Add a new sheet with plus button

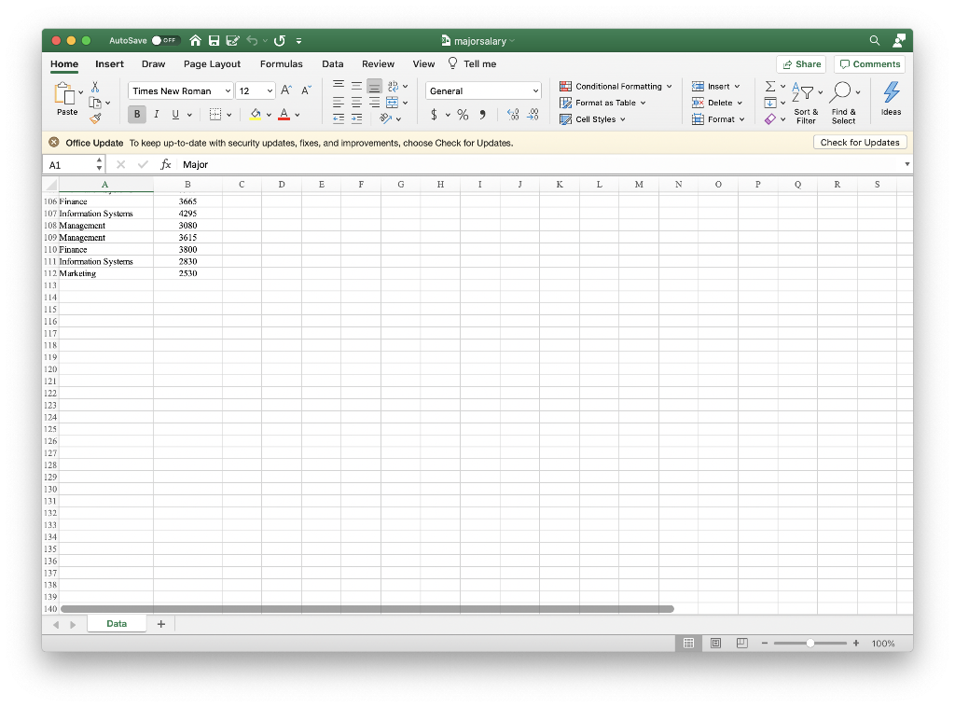(160, 624)
